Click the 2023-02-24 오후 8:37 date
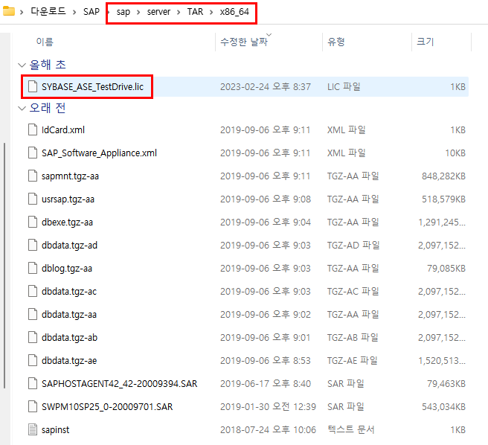 [266, 86]
